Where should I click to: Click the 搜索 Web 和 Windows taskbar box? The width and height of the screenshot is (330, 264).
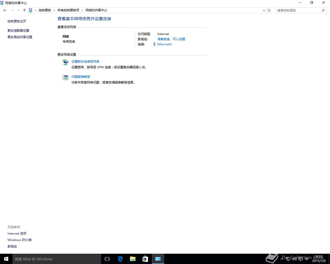coord(57,259)
